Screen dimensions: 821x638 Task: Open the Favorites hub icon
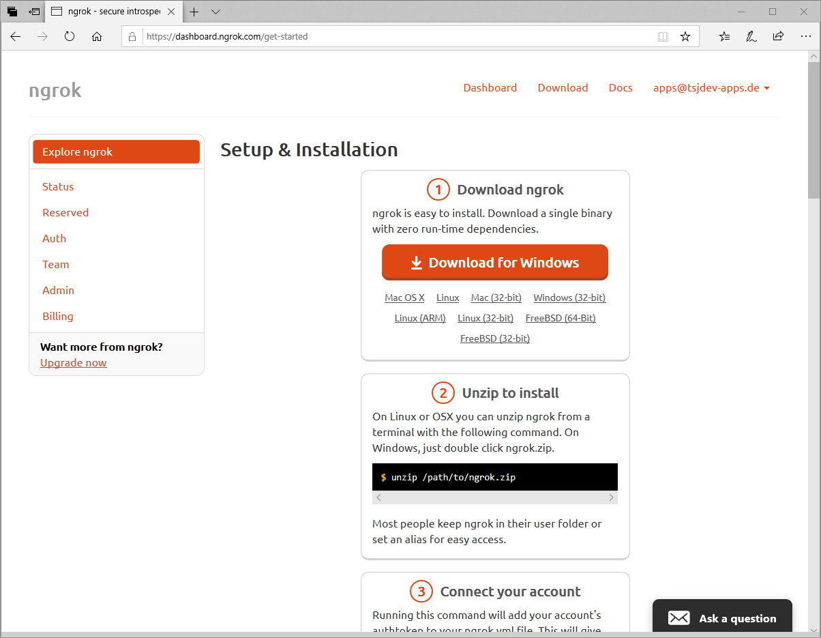coord(724,37)
